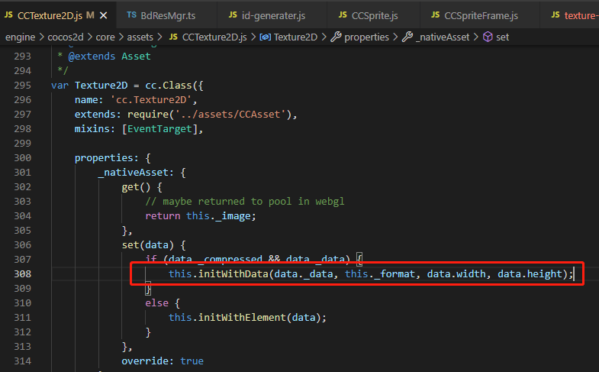Click line number 295 in the gutter

coord(23,86)
